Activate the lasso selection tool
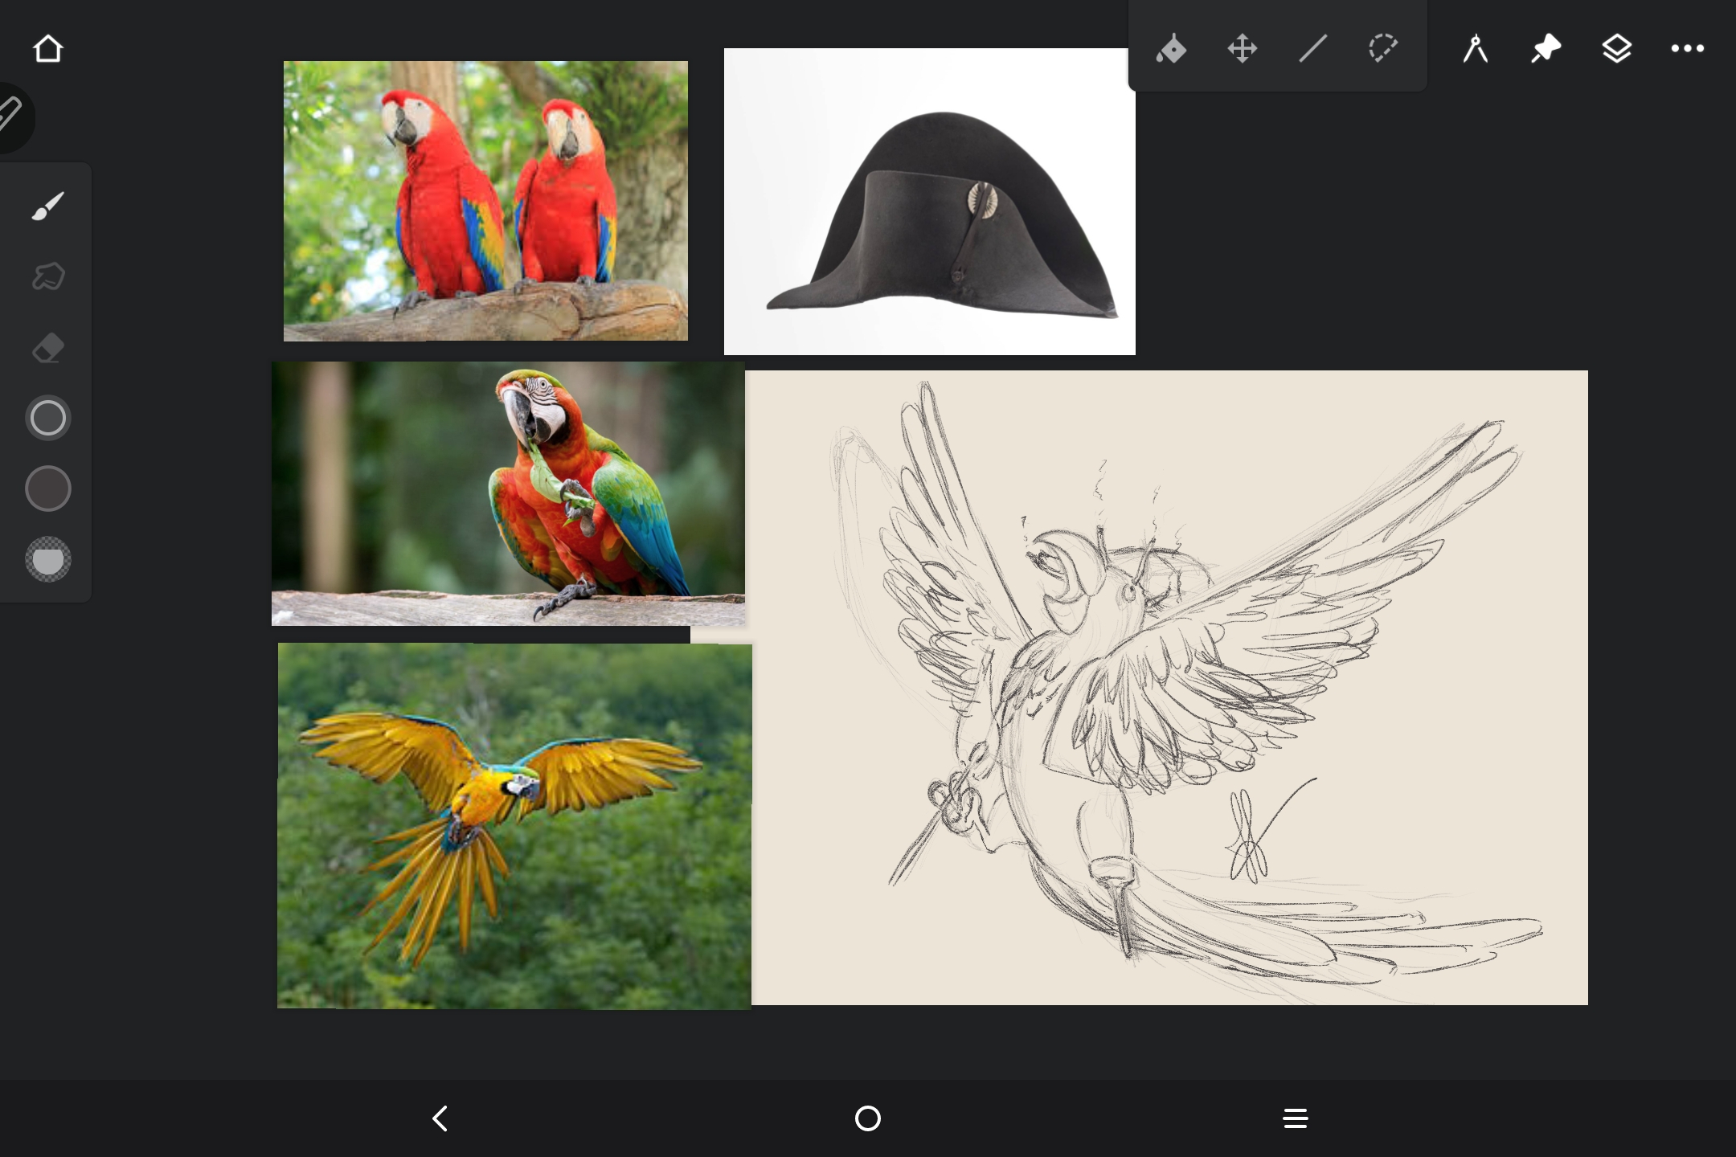The width and height of the screenshot is (1736, 1157). click(x=1383, y=49)
